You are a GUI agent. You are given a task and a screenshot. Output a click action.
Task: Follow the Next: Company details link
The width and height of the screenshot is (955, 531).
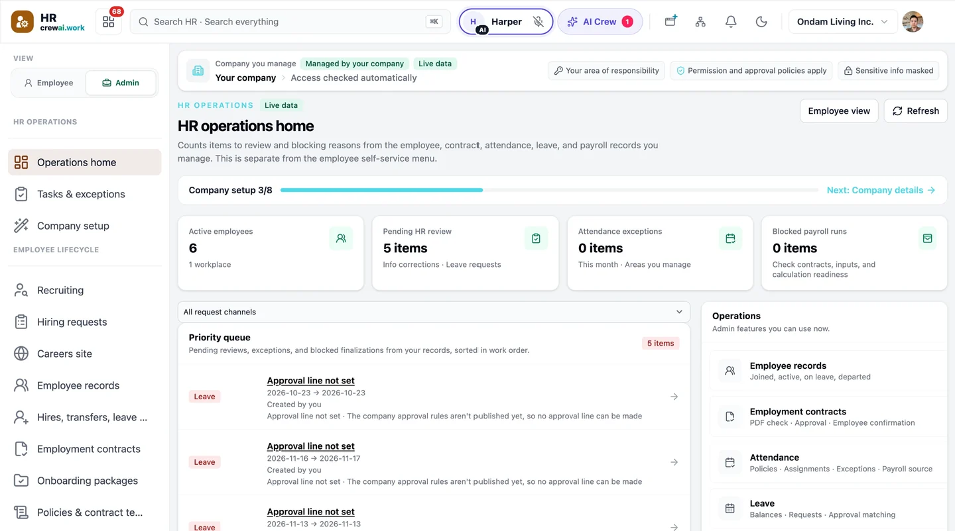[x=881, y=190]
